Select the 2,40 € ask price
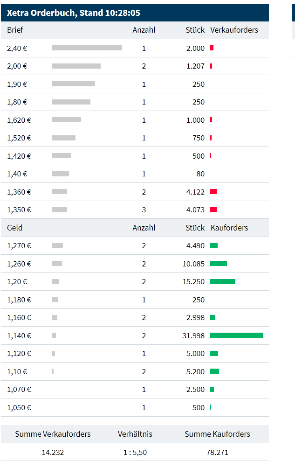The width and height of the screenshot is (295, 461). (x=17, y=48)
